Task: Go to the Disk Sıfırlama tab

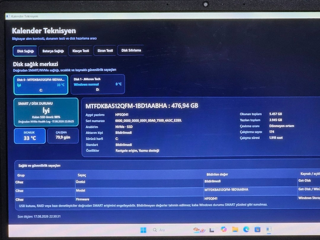Action: (x=131, y=50)
